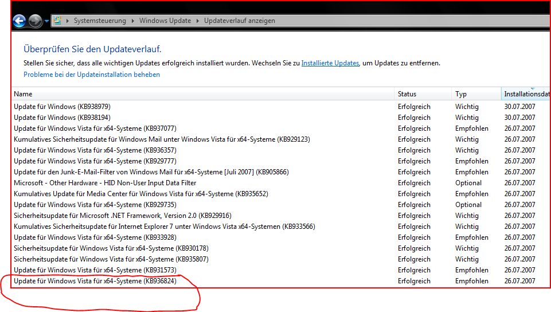Select Junk-E-Mail-Filter update KB905866
This screenshot has width=551, height=312.
pyautogui.click(x=280, y=172)
